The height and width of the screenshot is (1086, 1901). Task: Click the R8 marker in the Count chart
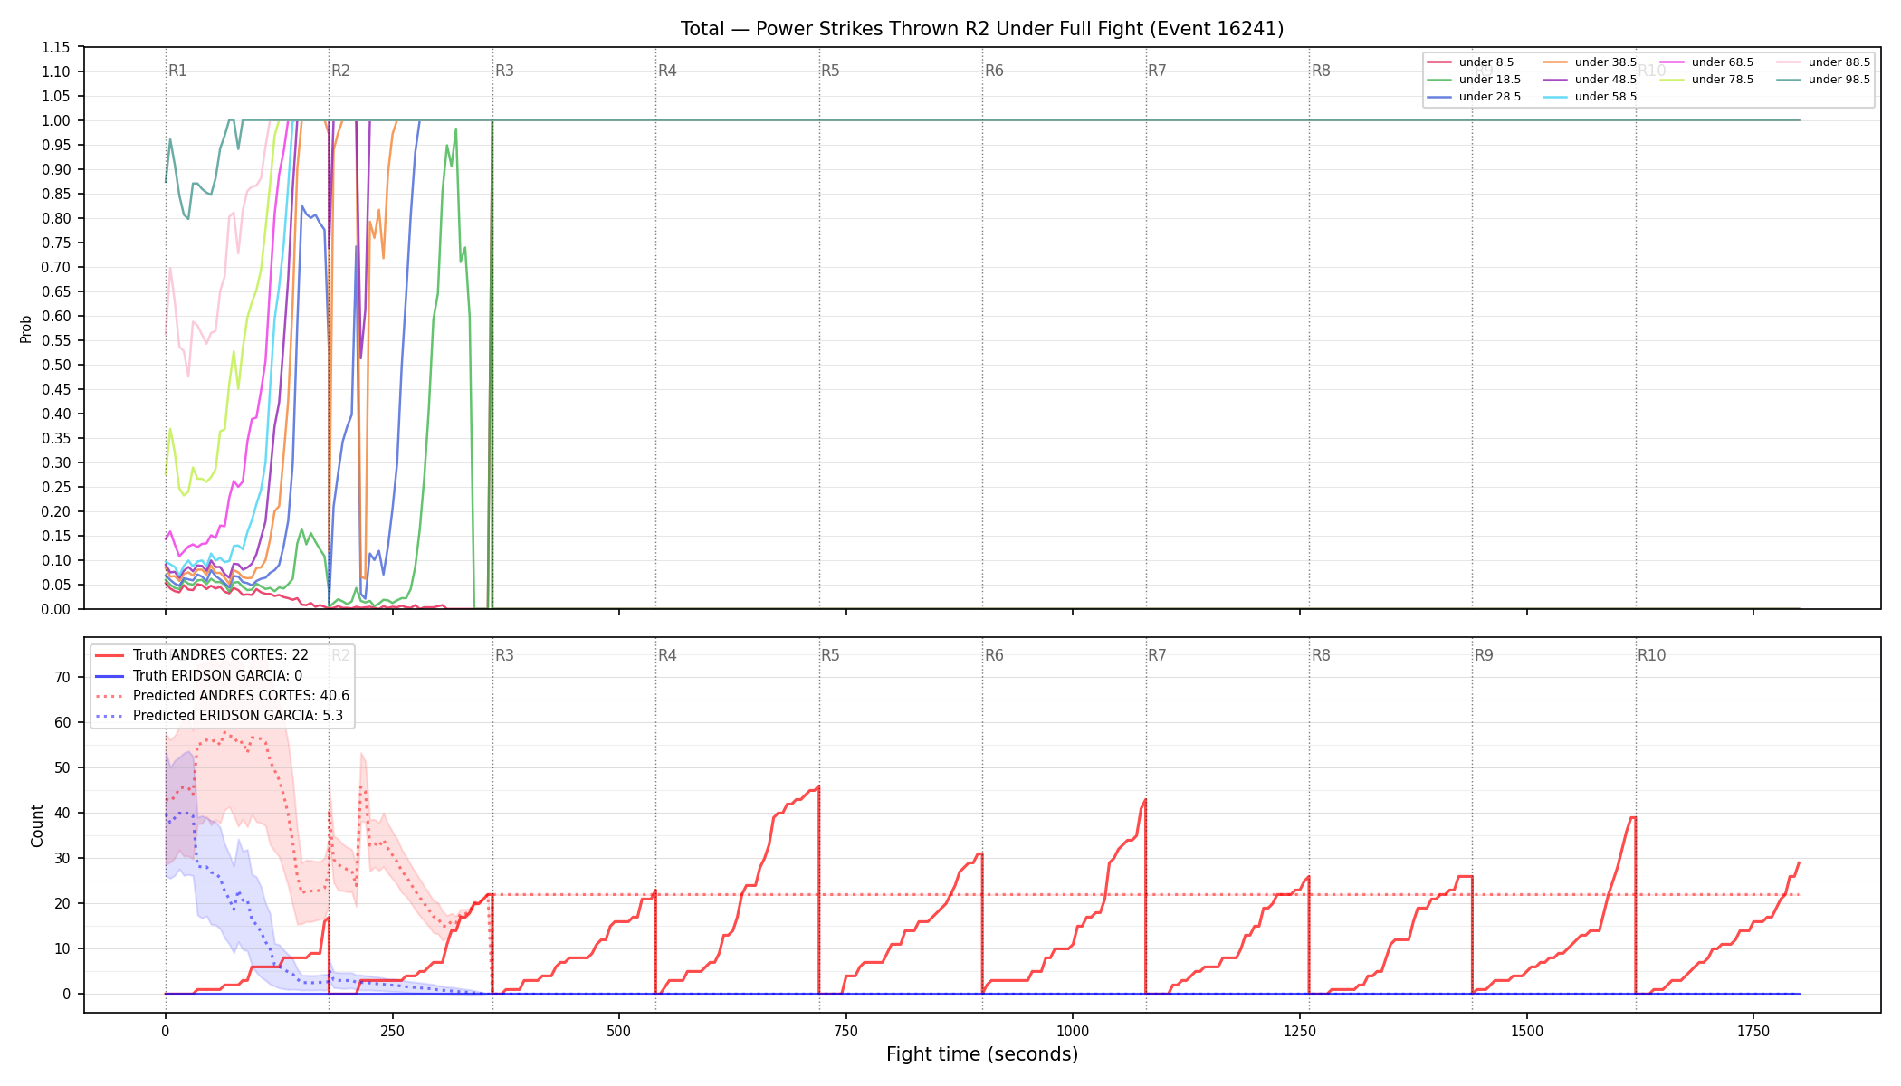click(1321, 655)
